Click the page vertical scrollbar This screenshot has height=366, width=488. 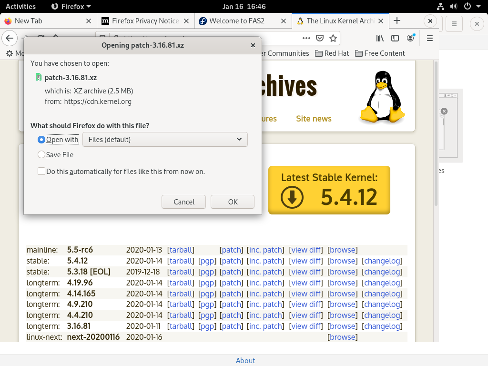pos(436,134)
